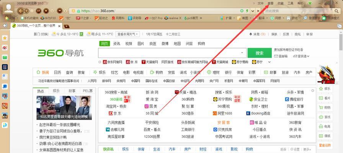343x153 pixels.
Task: Click the 星座运势 entry on right panel
Action: 325,145
